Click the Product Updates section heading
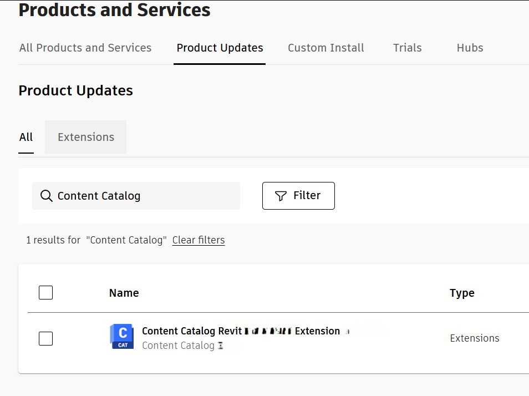 point(76,90)
